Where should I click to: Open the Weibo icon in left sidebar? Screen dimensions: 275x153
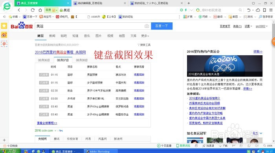click(x=4, y=35)
